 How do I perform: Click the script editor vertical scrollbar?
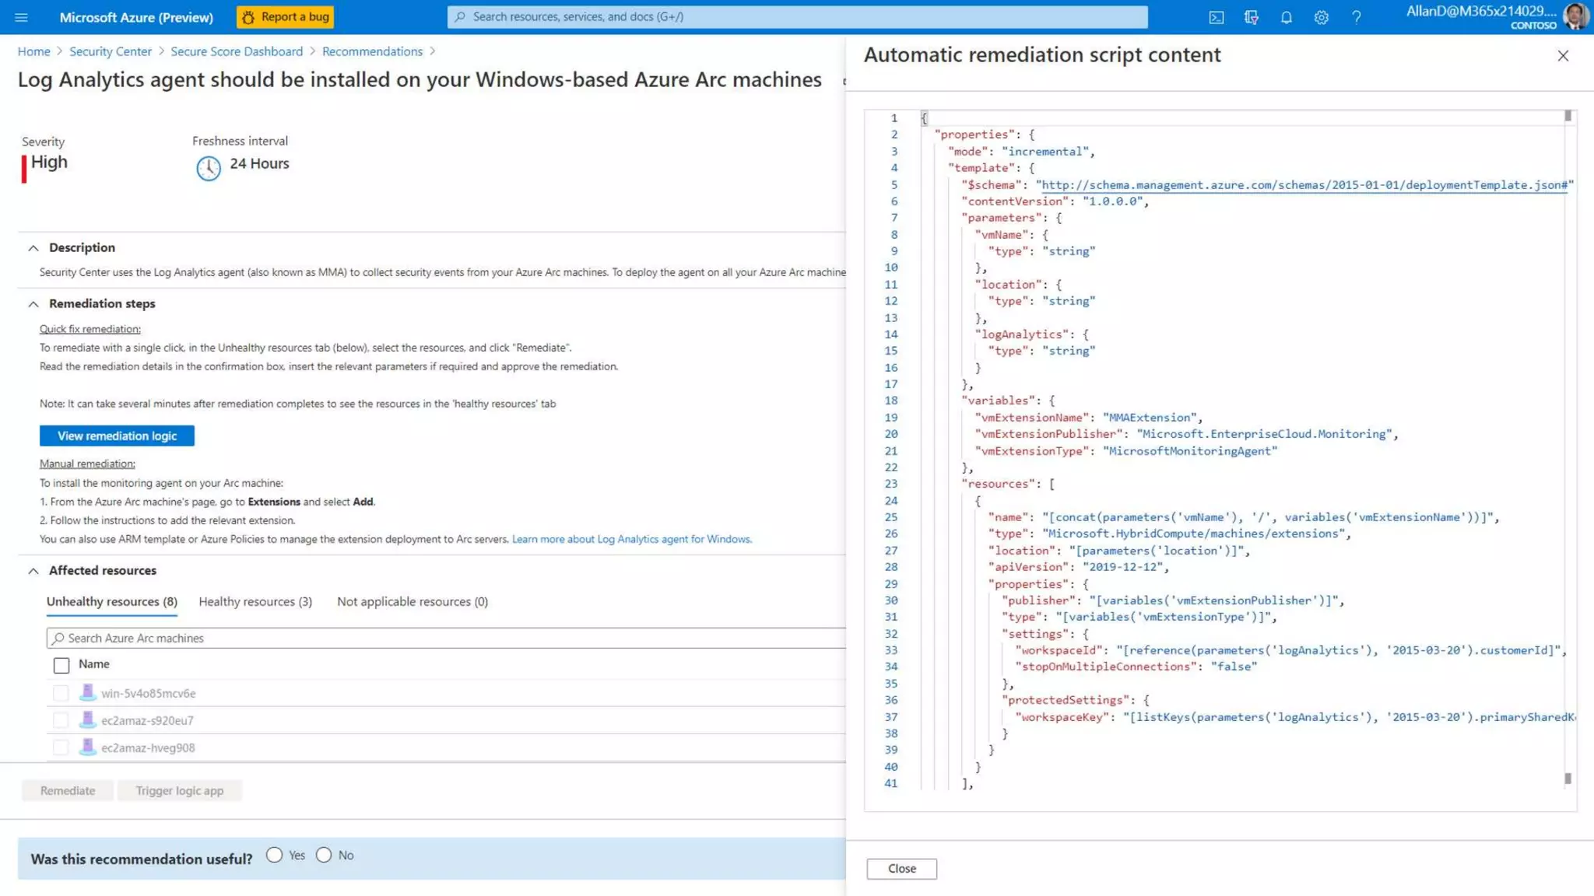[x=1568, y=447]
